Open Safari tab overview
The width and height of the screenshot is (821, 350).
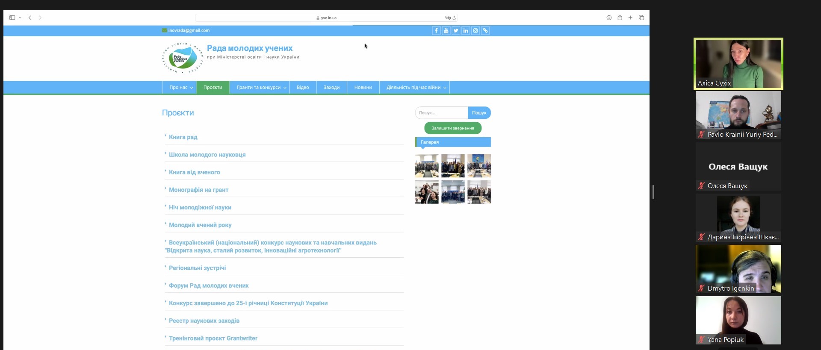641,18
